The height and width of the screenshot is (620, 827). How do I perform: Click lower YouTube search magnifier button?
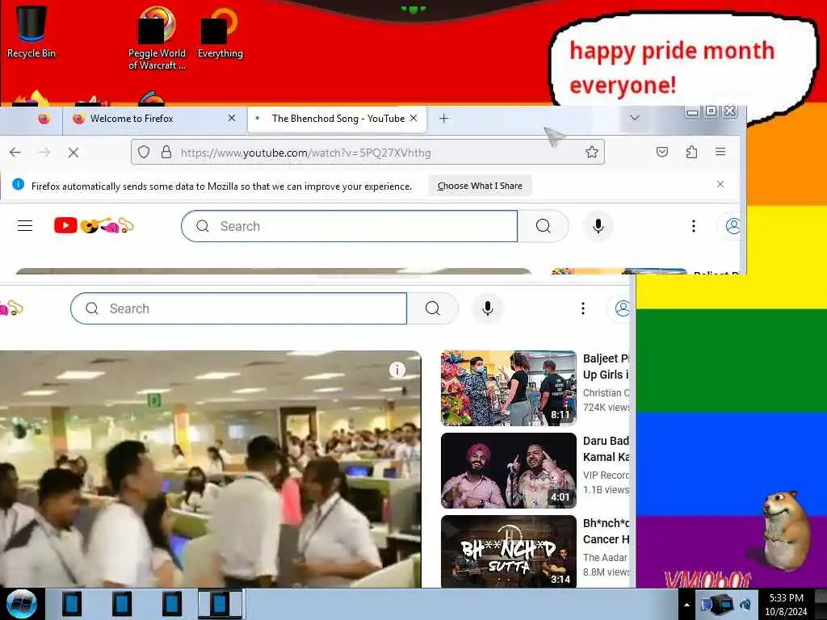(x=433, y=308)
